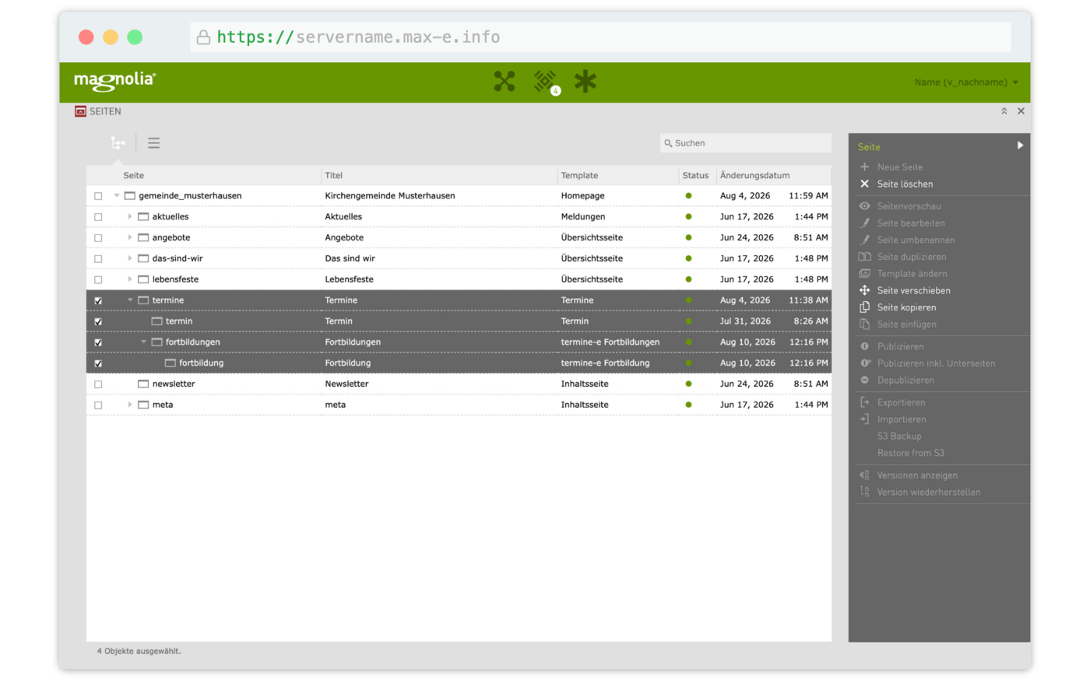Click the green status dot of gemeinde_musterhausen row
The height and width of the screenshot is (681, 1090).
(x=688, y=195)
